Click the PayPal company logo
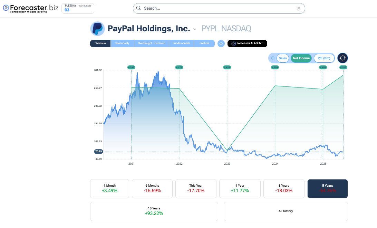 [97, 29]
